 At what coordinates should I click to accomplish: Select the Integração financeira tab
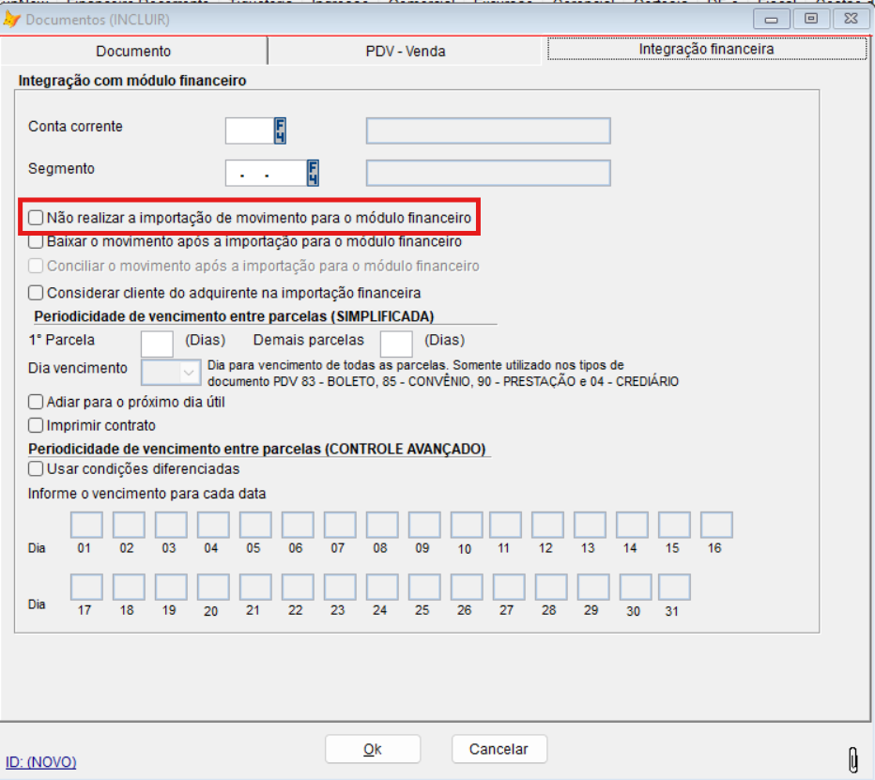(x=707, y=50)
